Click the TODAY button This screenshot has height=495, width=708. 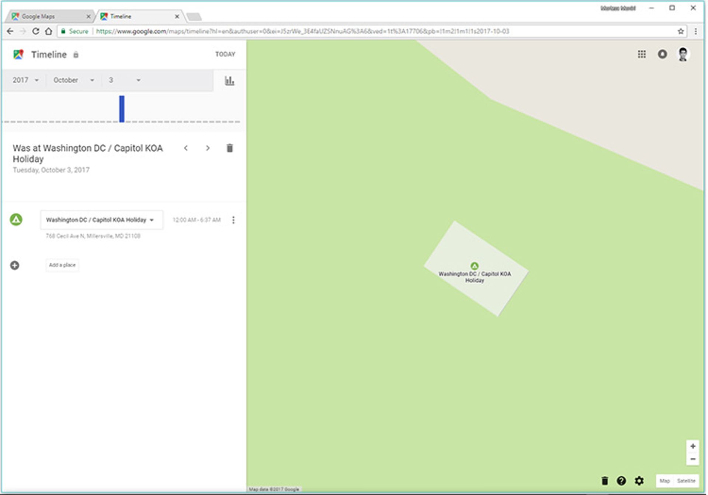pyautogui.click(x=225, y=54)
